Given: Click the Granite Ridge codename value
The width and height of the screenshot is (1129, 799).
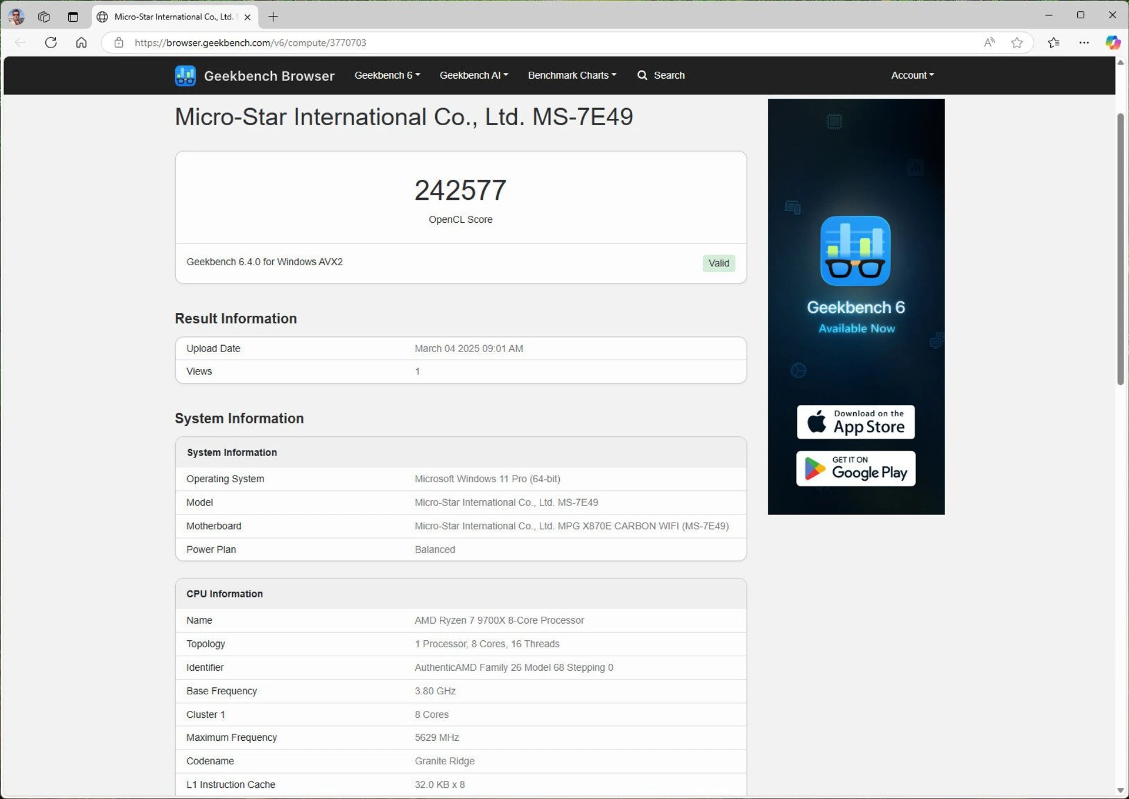Looking at the screenshot, I should [x=445, y=761].
